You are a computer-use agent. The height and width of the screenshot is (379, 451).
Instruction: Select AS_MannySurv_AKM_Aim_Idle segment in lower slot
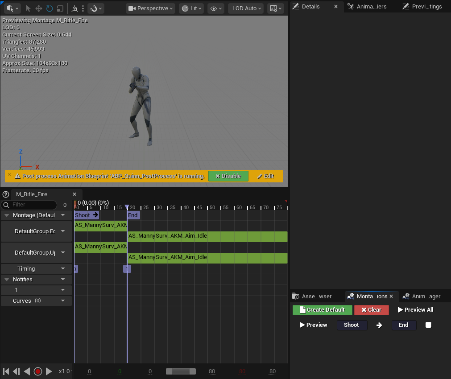[x=207, y=257]
